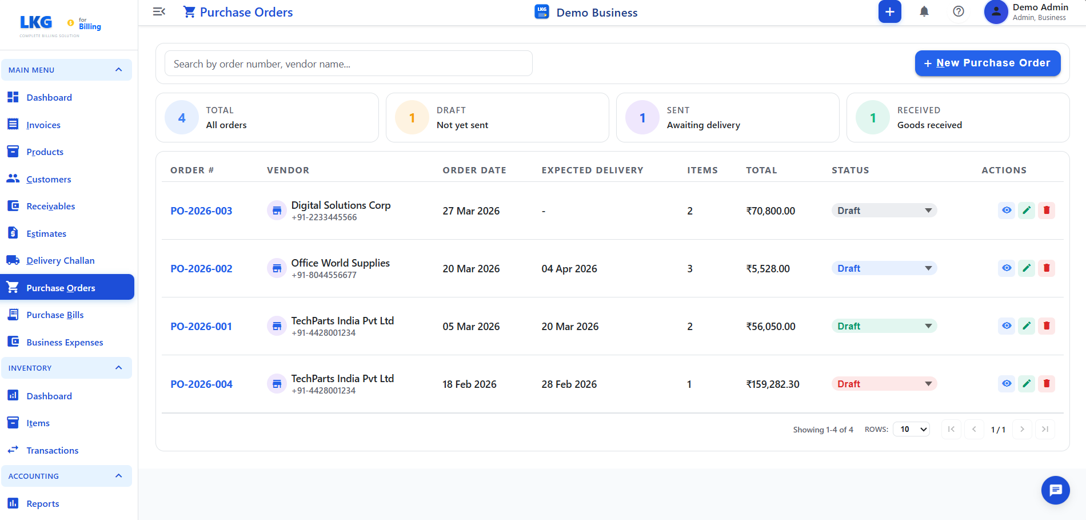1086x520 pixels.
Task: Collapse the sidebar with the hamburger icon
Action: [159, 12]
